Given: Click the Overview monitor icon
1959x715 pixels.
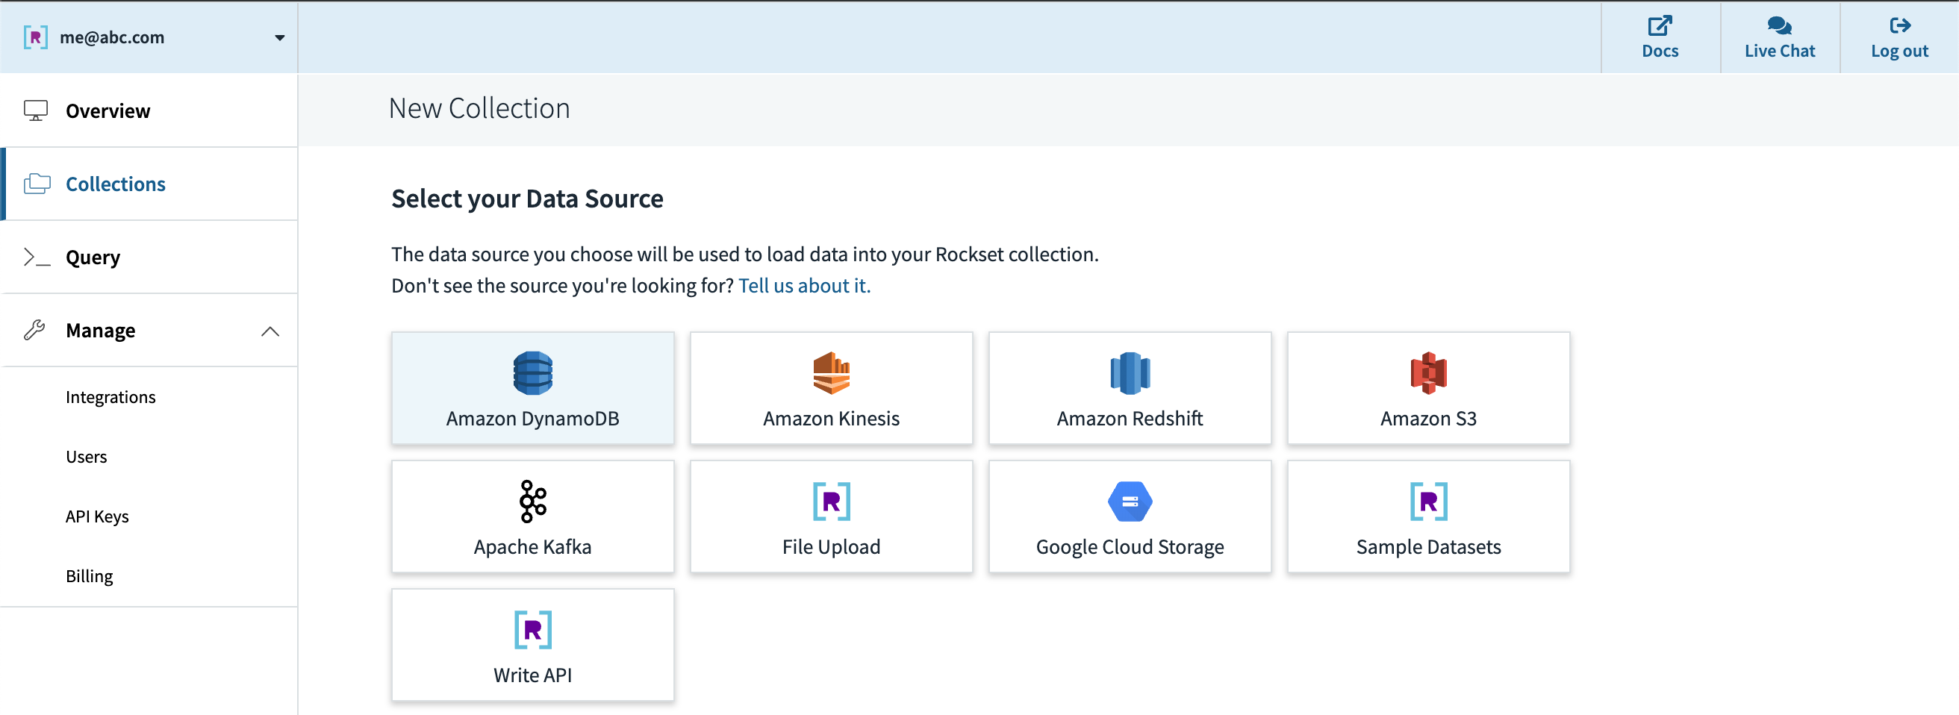Looking at the screenshot, I should click(36, 111).
